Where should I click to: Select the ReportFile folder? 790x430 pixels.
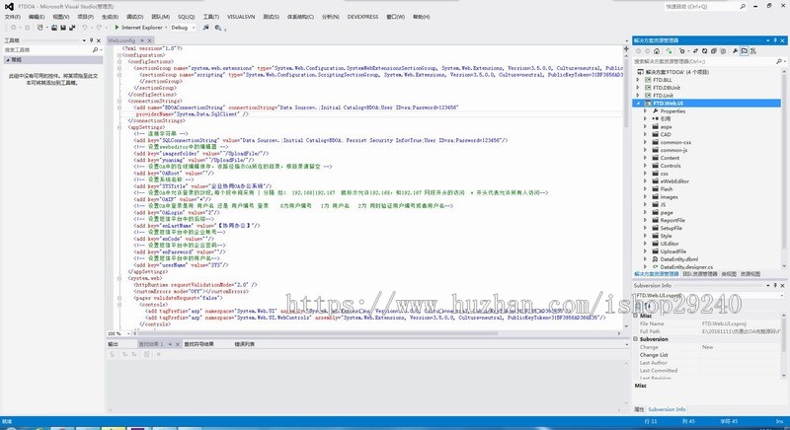point(672,220)
